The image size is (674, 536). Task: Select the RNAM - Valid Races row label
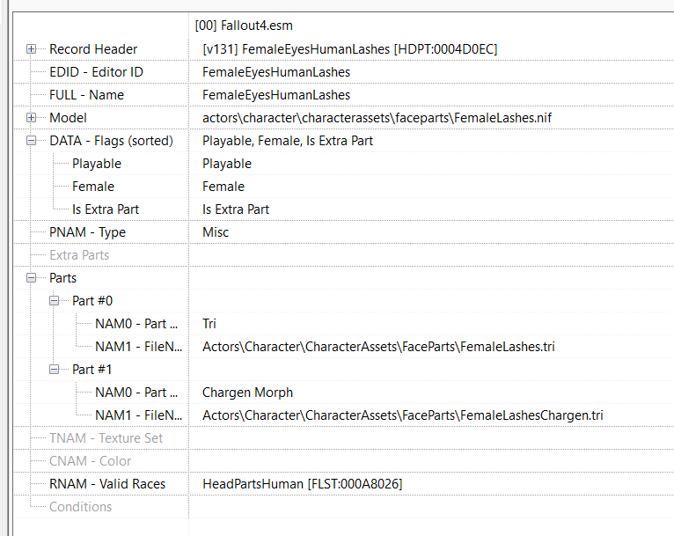pyautogui.click(x=107, y=484)
